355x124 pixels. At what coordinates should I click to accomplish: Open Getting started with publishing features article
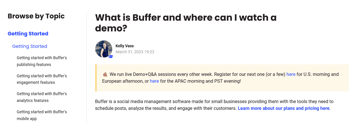(42, 61)
